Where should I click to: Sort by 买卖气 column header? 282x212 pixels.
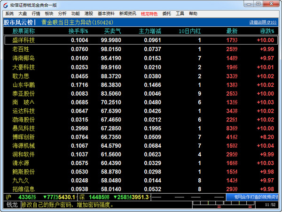tap(113, 31)
